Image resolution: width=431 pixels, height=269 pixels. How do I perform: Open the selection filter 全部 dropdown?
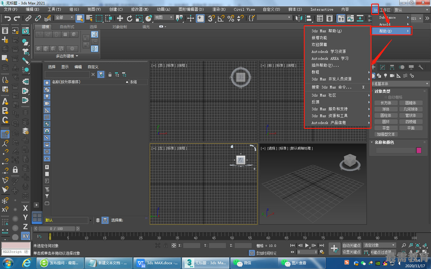point(64,18)
